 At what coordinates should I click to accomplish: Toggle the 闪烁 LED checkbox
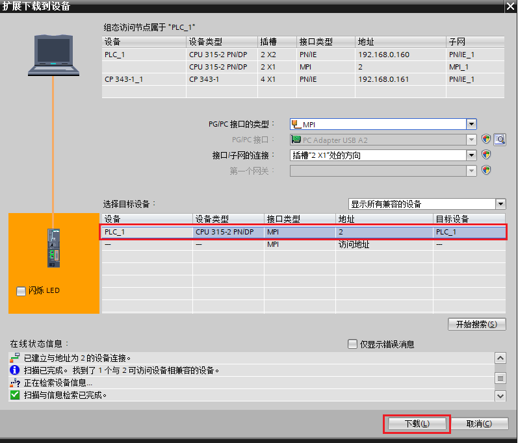click(x=21, y=291)
